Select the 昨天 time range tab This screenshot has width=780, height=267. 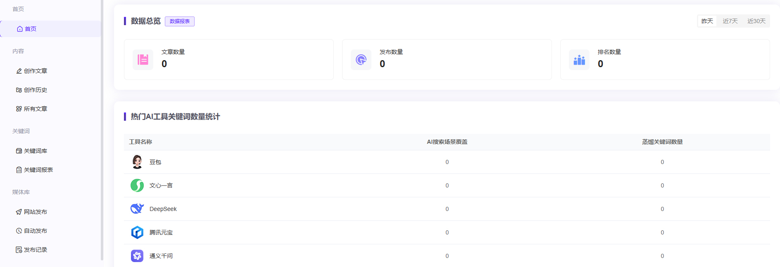707,21
